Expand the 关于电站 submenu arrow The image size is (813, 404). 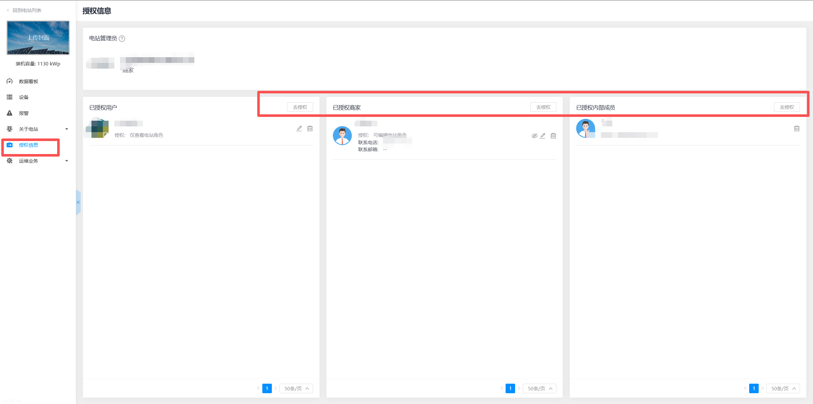click(67, 129)
